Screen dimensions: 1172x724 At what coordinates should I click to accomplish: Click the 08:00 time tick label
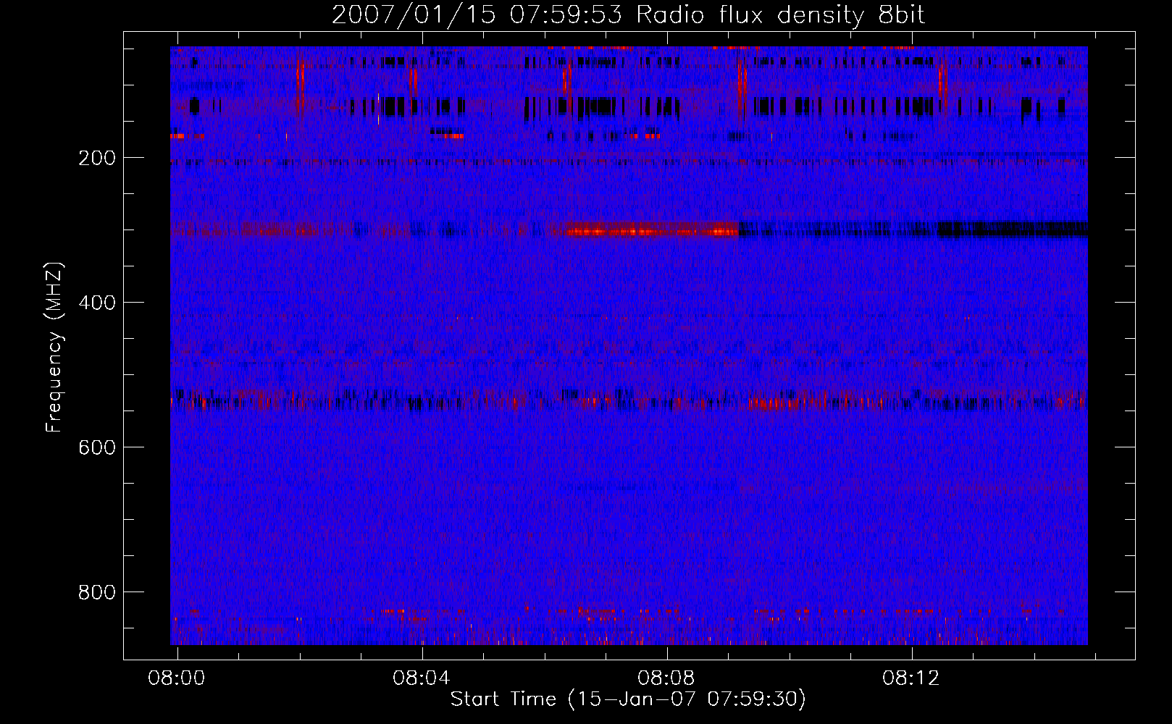click(177, 678)
